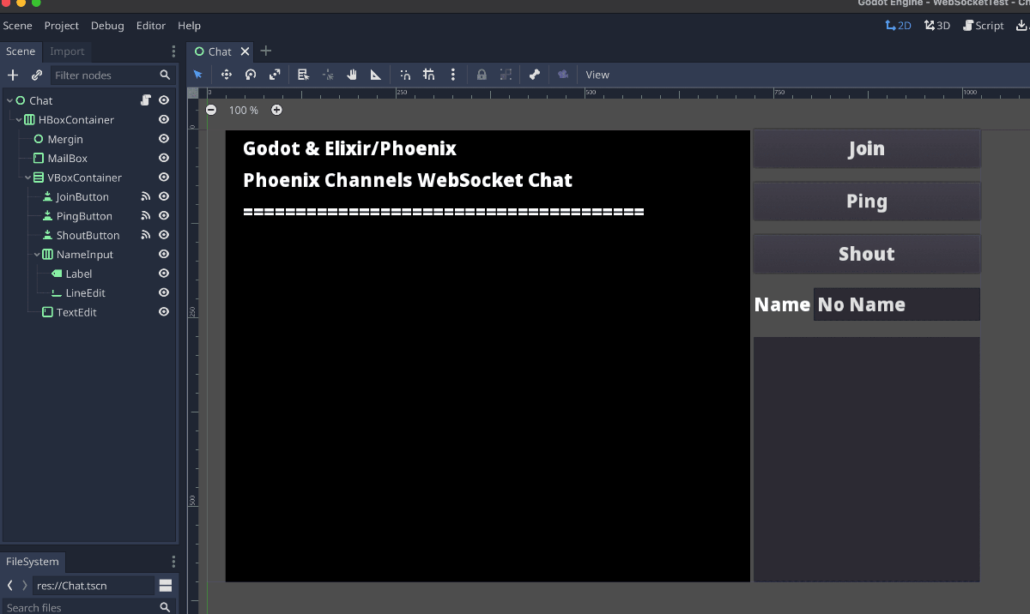Open PingButton signal connections icon

[x=146, y=216]
